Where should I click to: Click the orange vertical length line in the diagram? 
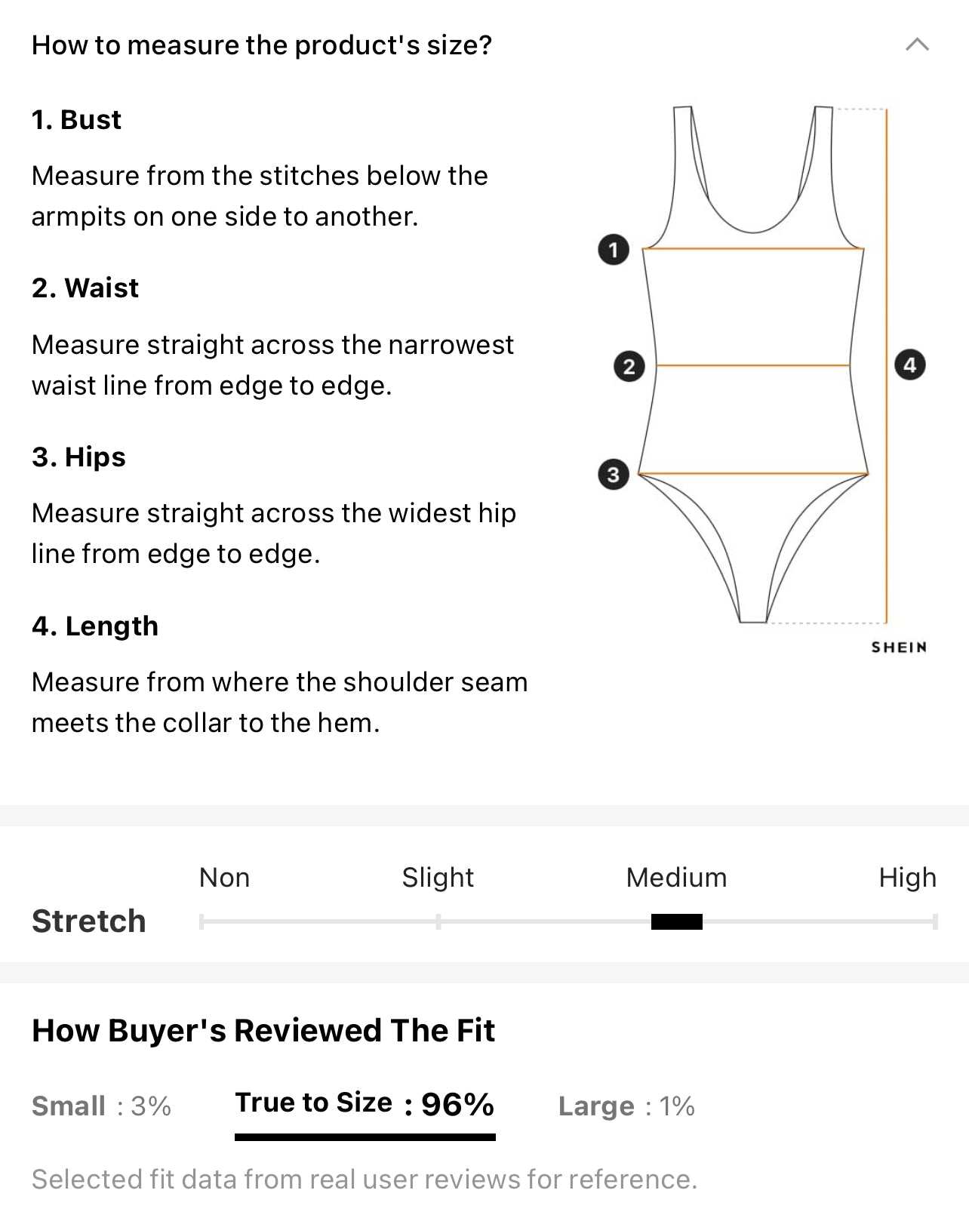[x=887, y=366]
